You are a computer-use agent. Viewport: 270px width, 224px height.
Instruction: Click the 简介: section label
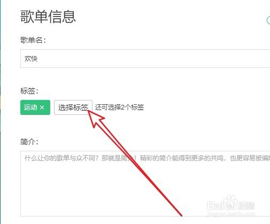(29, 142)
